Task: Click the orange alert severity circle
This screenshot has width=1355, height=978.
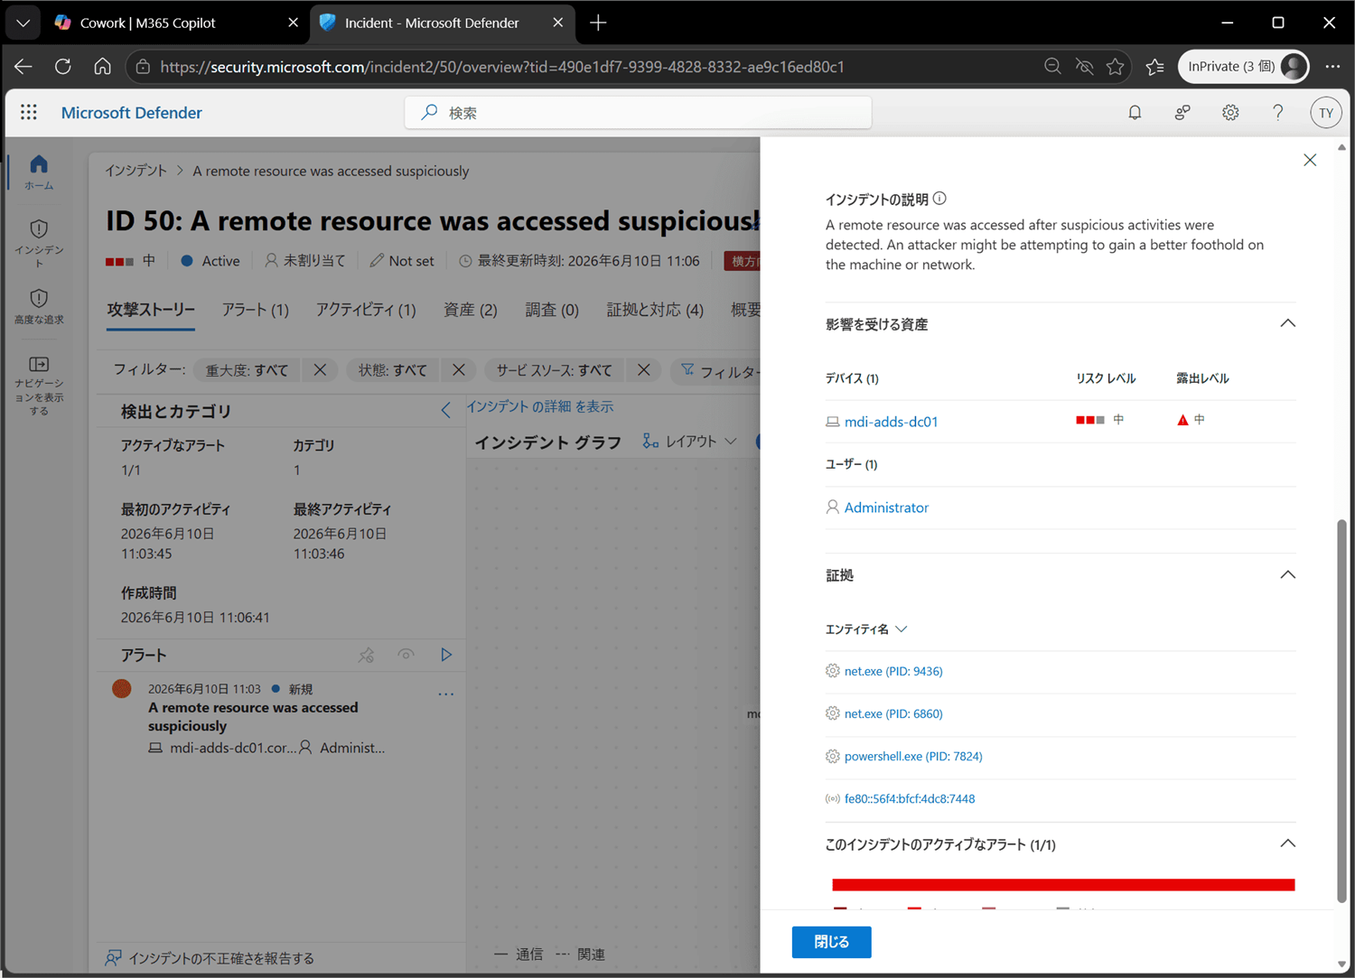Action: (x=122, y=689)
